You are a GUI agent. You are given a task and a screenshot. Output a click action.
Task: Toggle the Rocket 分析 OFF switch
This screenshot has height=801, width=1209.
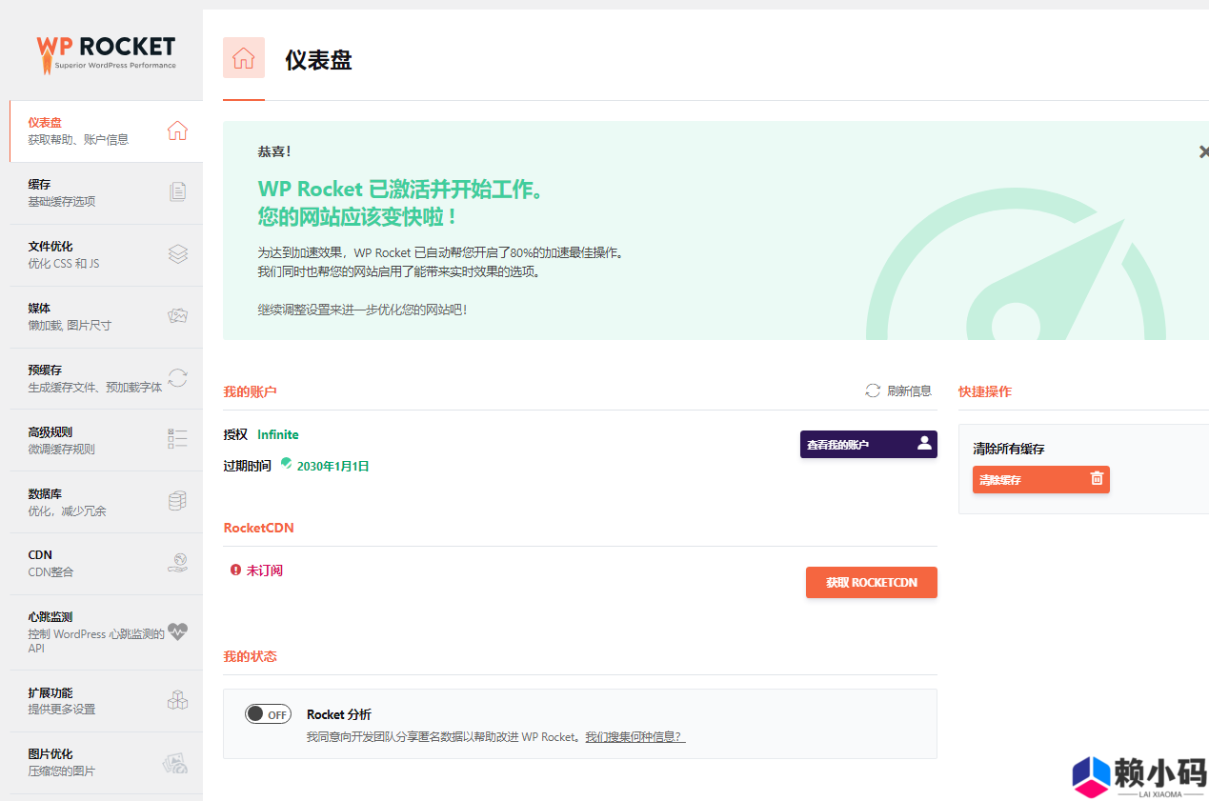(268, 714)
